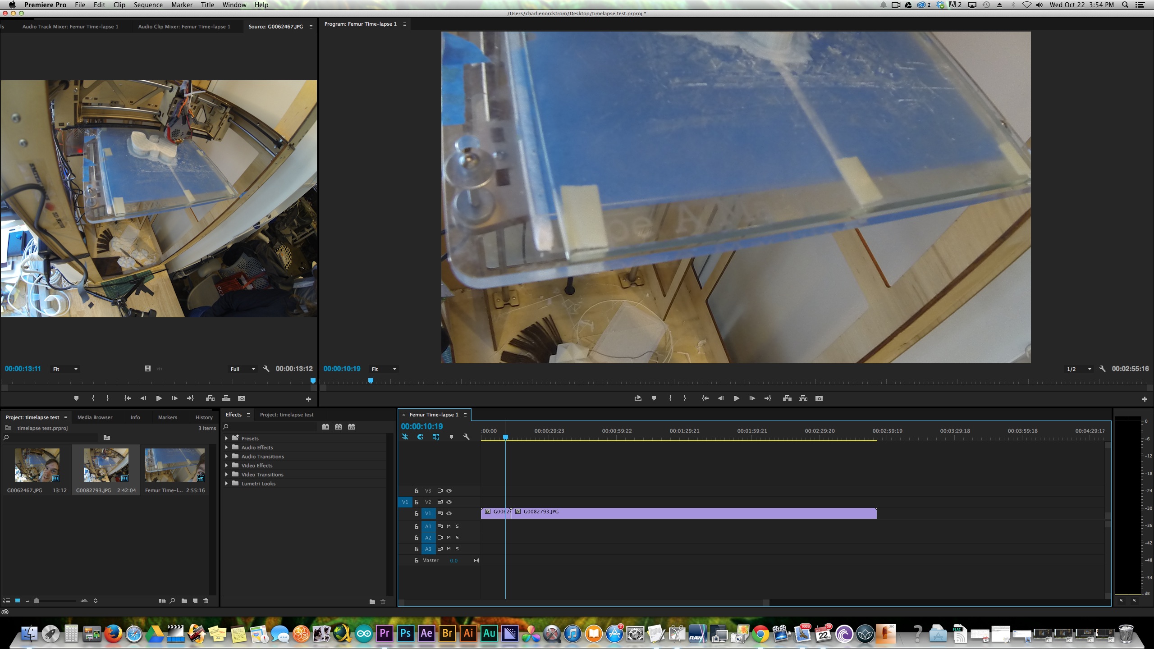Toggle sync lock on A1 track
This screenshot has height=649, width=1154.
440,526
